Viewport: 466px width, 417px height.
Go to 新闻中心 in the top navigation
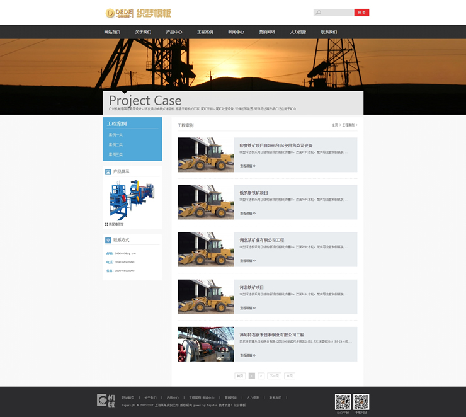tap(236, 32)
